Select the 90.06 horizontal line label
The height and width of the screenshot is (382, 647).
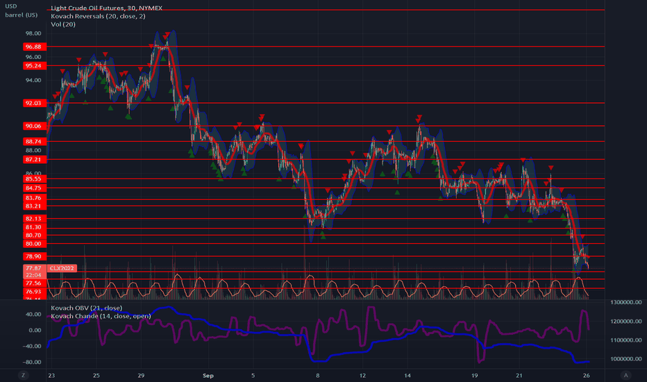35,126
